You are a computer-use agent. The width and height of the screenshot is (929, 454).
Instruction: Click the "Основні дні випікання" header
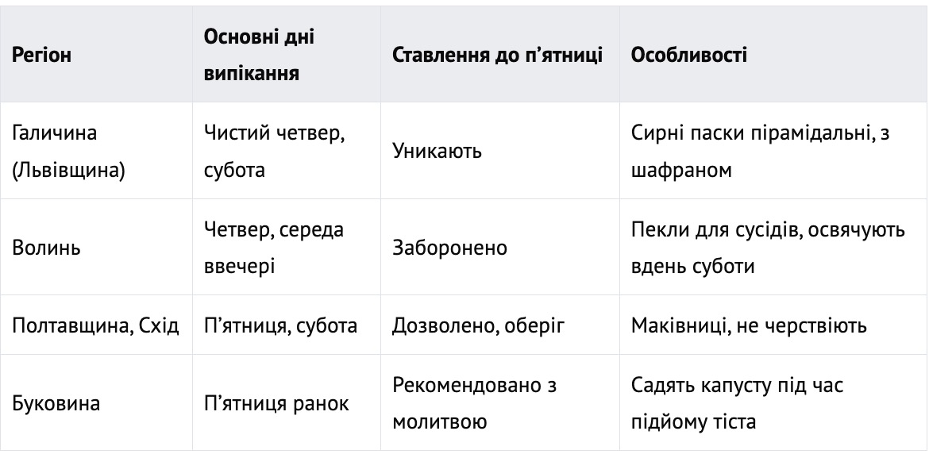coord(259,56)
